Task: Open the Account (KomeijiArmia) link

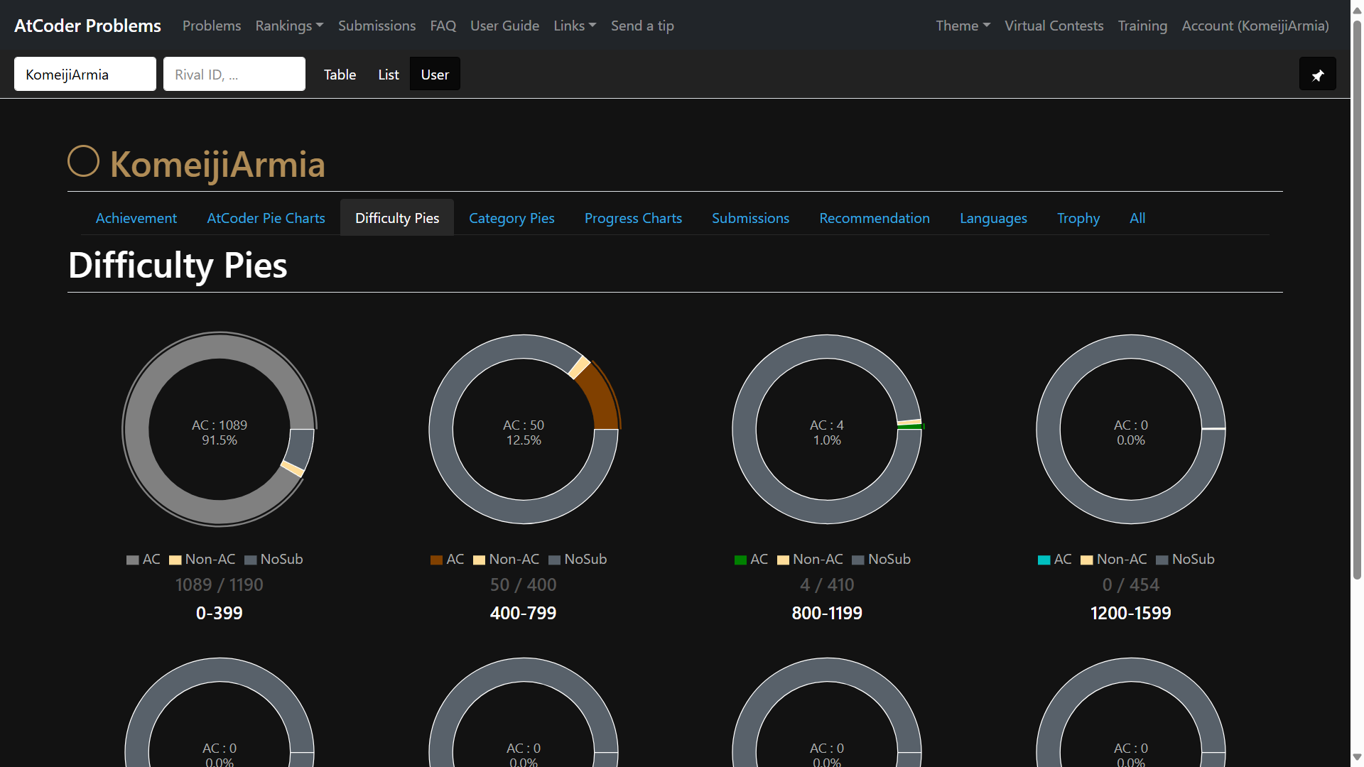Action: click(1255, 26)
